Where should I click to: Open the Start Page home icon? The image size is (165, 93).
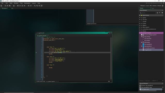tap(1, 6)
